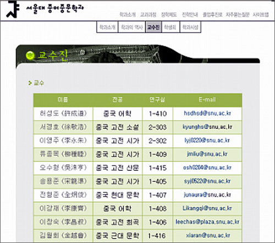Click the department logo mark at top-left
Screen dimensions: 275x243
13,9
